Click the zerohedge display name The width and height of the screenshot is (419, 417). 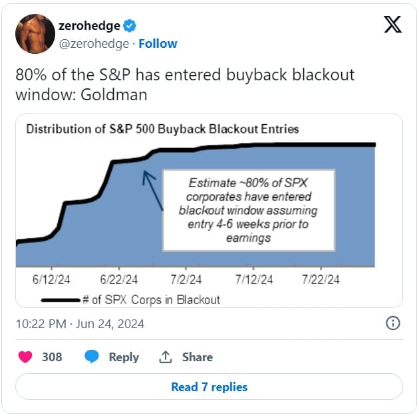coord(89,26)
